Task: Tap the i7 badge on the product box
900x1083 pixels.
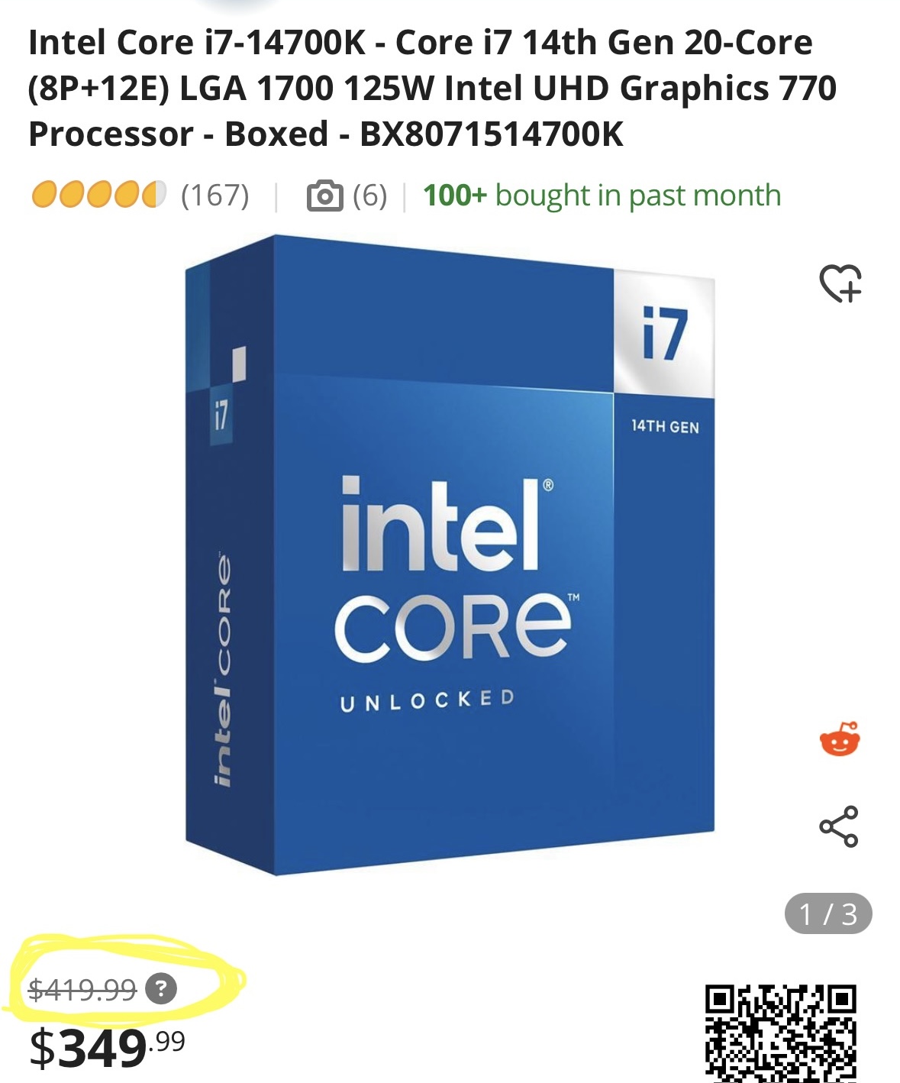Action: click(x=665, y=335)
